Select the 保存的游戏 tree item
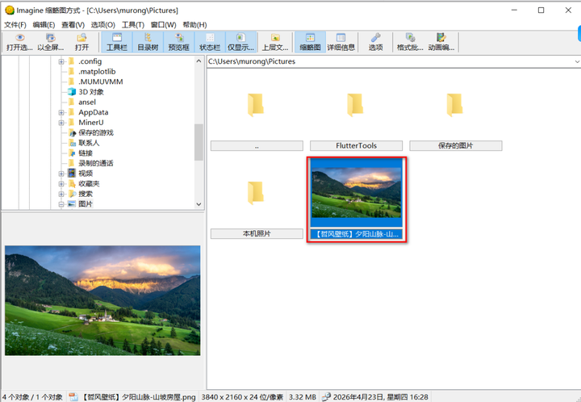This screenshot has width=581, height=402. tap(96, 132)
